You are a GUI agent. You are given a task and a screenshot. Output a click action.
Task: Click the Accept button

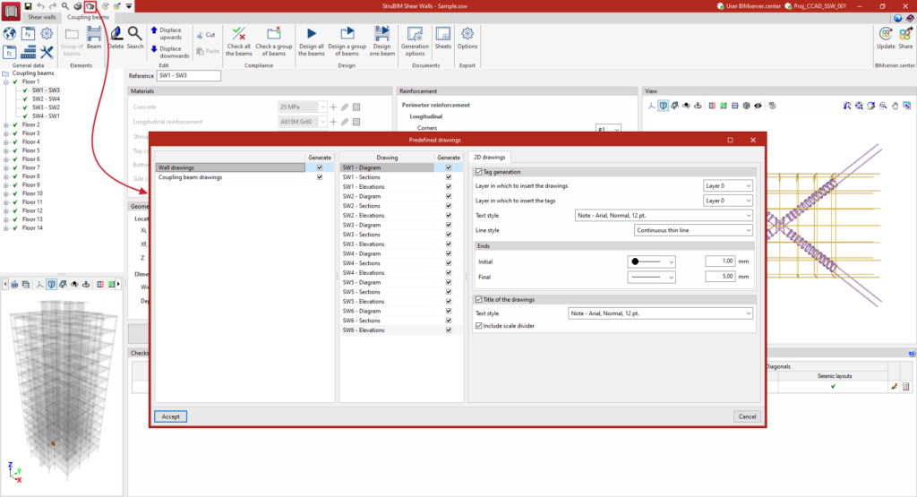tap(171, 416)
